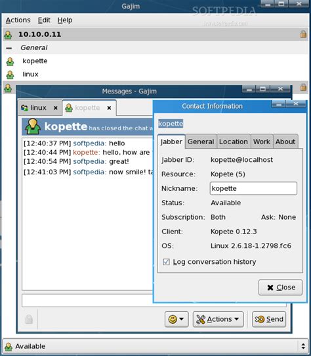Close the linux chat tab
The image size is (311, 356).
[56, 108]
